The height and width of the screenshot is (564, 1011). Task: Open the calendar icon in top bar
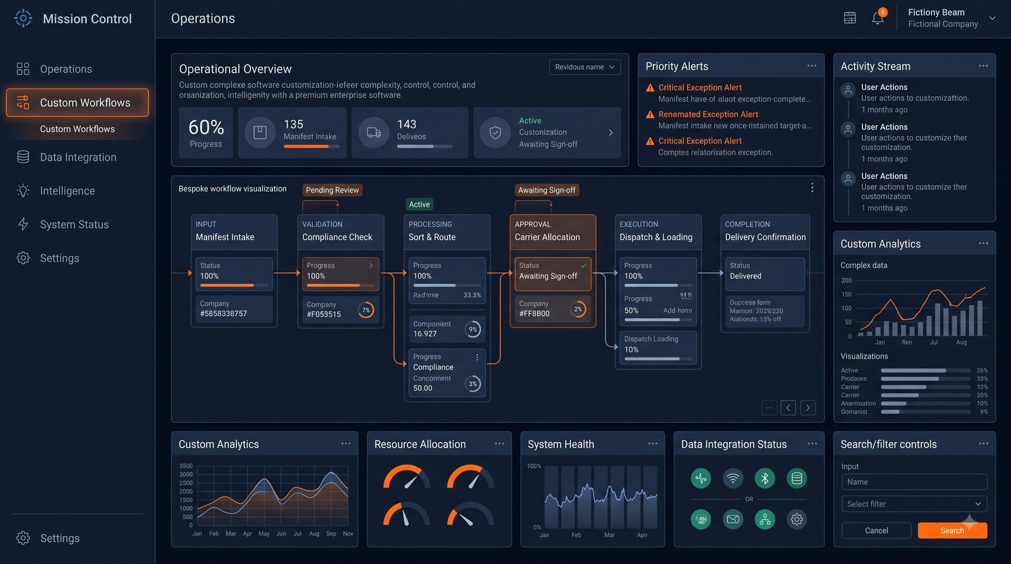pos(850,18)
